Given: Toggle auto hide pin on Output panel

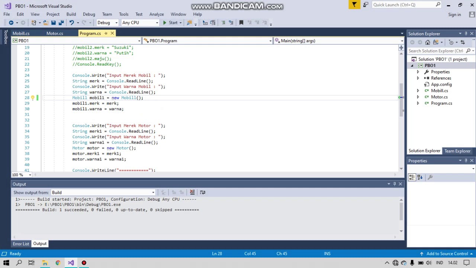Looking at the screenshot, I should 395,184.
